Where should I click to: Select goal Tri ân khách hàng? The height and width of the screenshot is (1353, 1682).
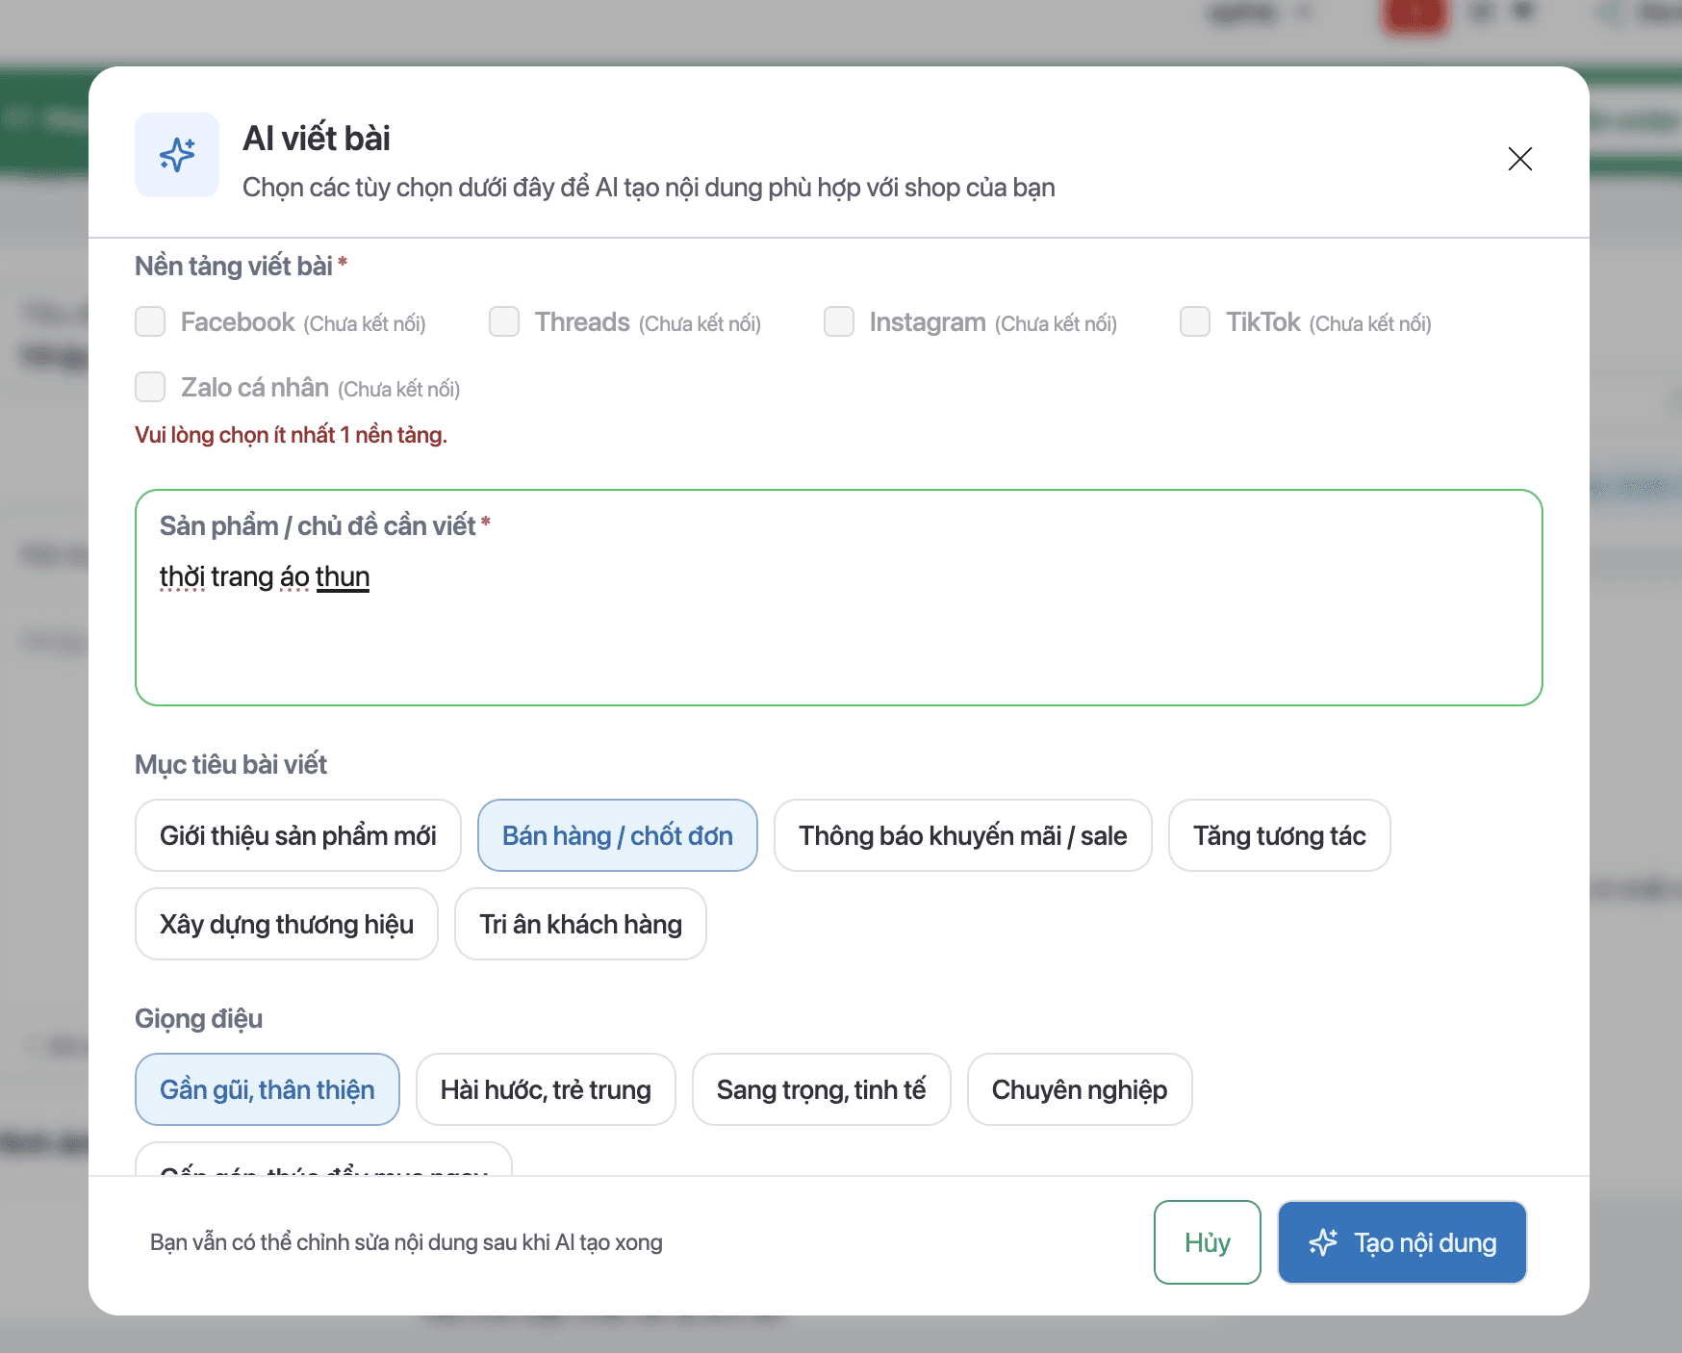point(581,924)
